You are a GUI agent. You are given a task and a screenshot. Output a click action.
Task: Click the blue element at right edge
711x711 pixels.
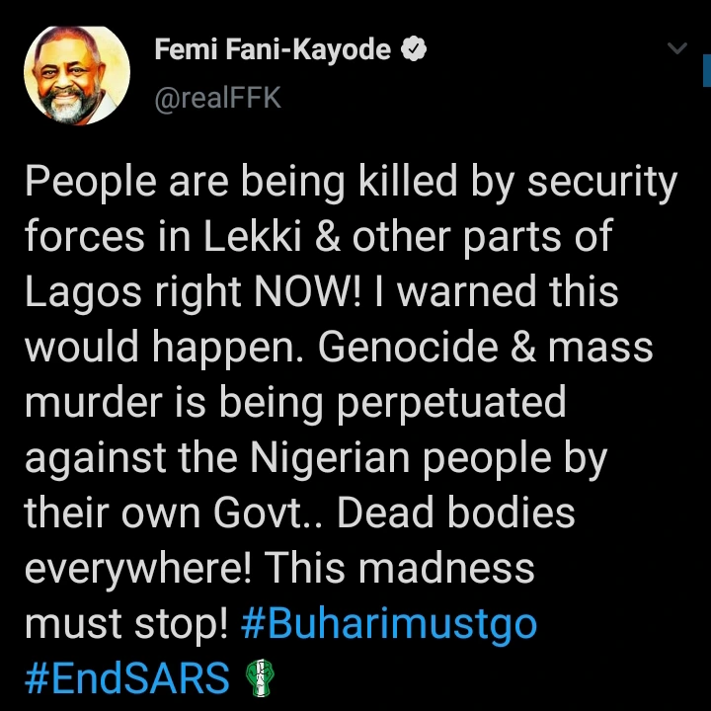click(x=705, y=69)
